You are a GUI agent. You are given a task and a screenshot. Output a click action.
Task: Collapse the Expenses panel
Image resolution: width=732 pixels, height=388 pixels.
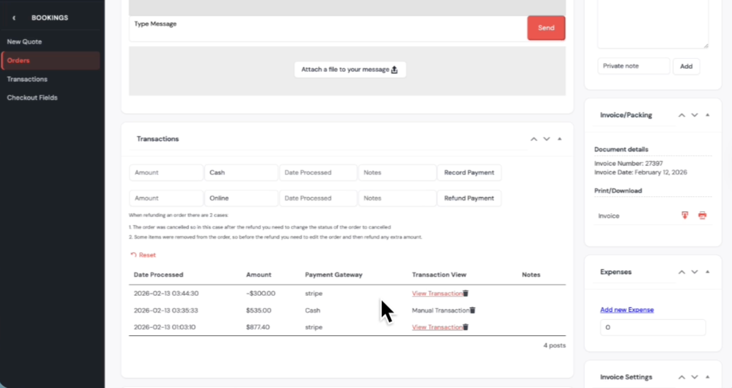point(708,272)
